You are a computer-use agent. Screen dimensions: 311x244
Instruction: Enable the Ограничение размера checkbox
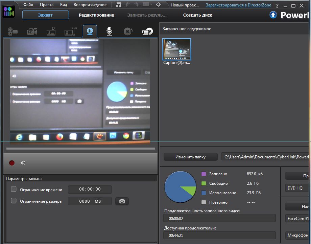coord(14,201)
